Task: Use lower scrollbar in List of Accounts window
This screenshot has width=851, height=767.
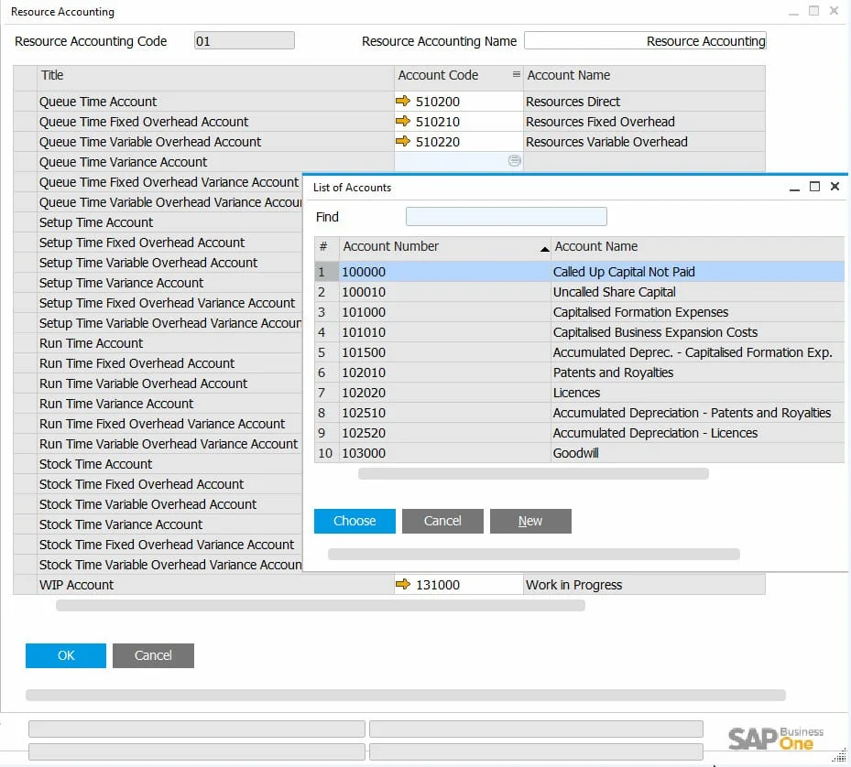Action: pyautogui.click(x=534, y=554)
